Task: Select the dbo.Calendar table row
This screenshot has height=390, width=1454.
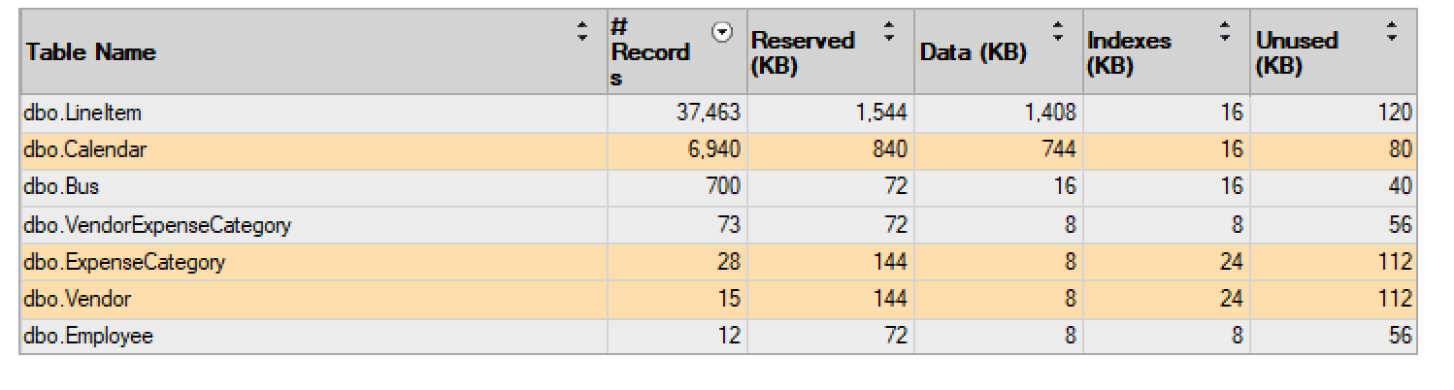Action: click(85, 150)
